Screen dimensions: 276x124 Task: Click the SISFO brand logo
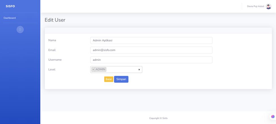click(10, 6)
